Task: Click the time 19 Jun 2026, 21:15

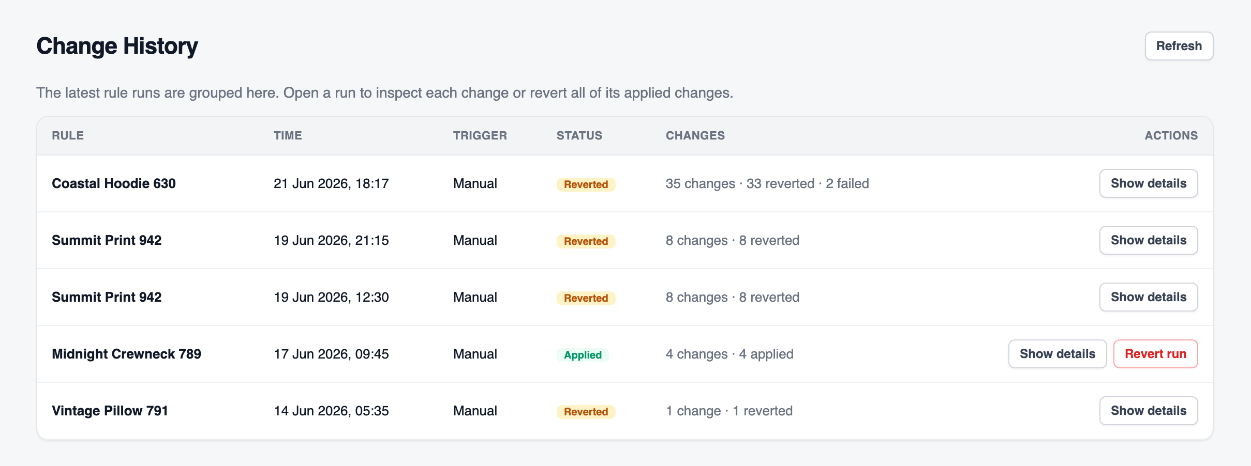Action: (x=331, y=240)
